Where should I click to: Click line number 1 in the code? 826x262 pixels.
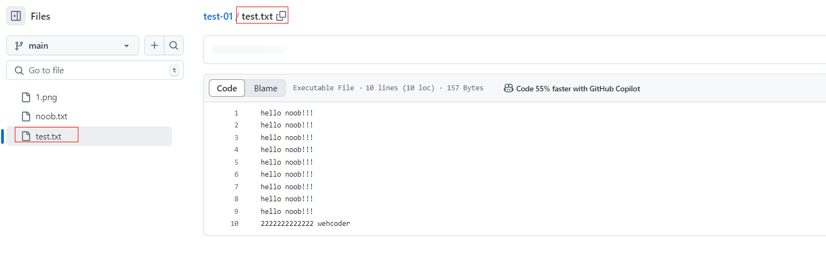tap(236, 113)
